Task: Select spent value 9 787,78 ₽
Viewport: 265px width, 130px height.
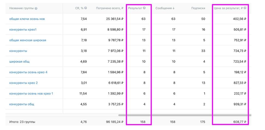Action: (116, 40)
